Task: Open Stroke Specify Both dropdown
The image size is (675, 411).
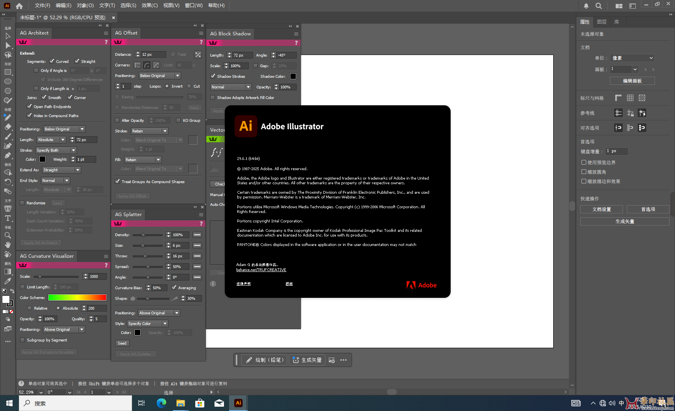Action: (x=56, y=150)
